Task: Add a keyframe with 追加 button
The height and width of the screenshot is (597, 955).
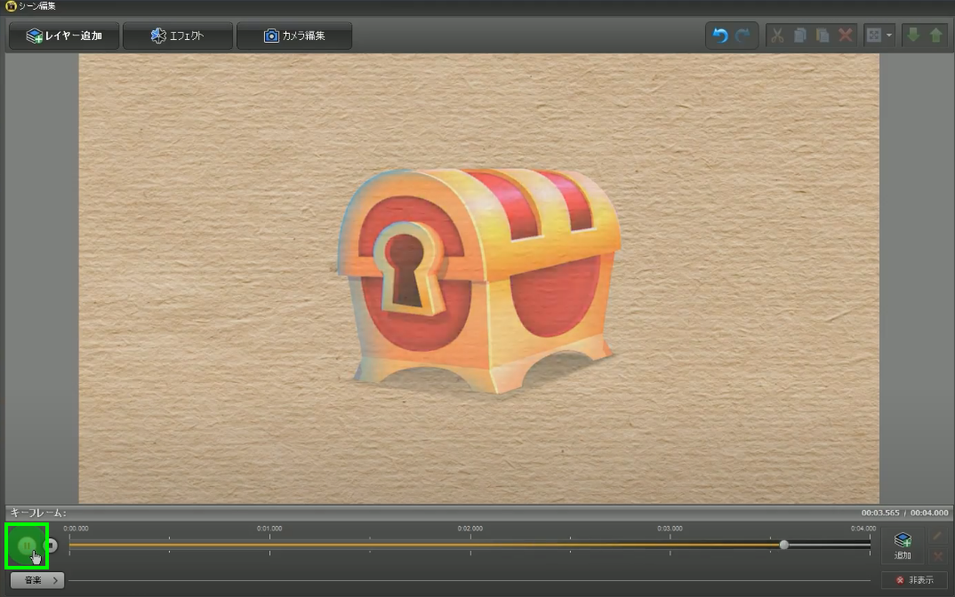Action: point(903,545)
